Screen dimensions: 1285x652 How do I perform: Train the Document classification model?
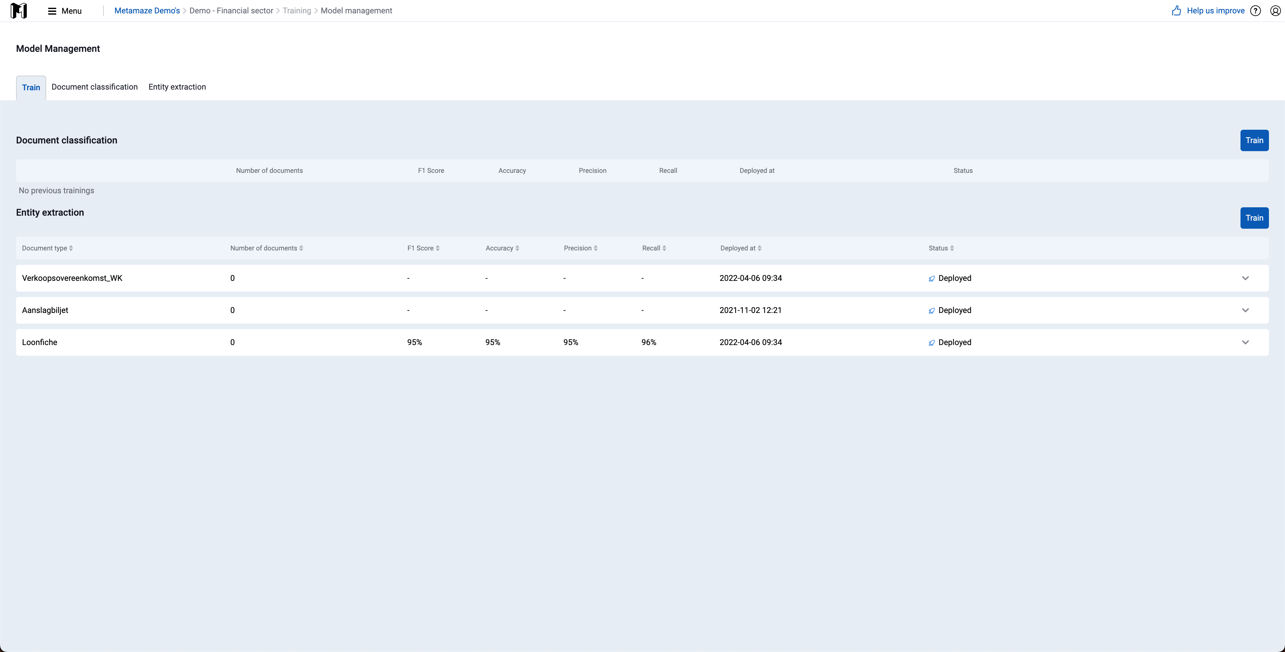point(1254,140)
